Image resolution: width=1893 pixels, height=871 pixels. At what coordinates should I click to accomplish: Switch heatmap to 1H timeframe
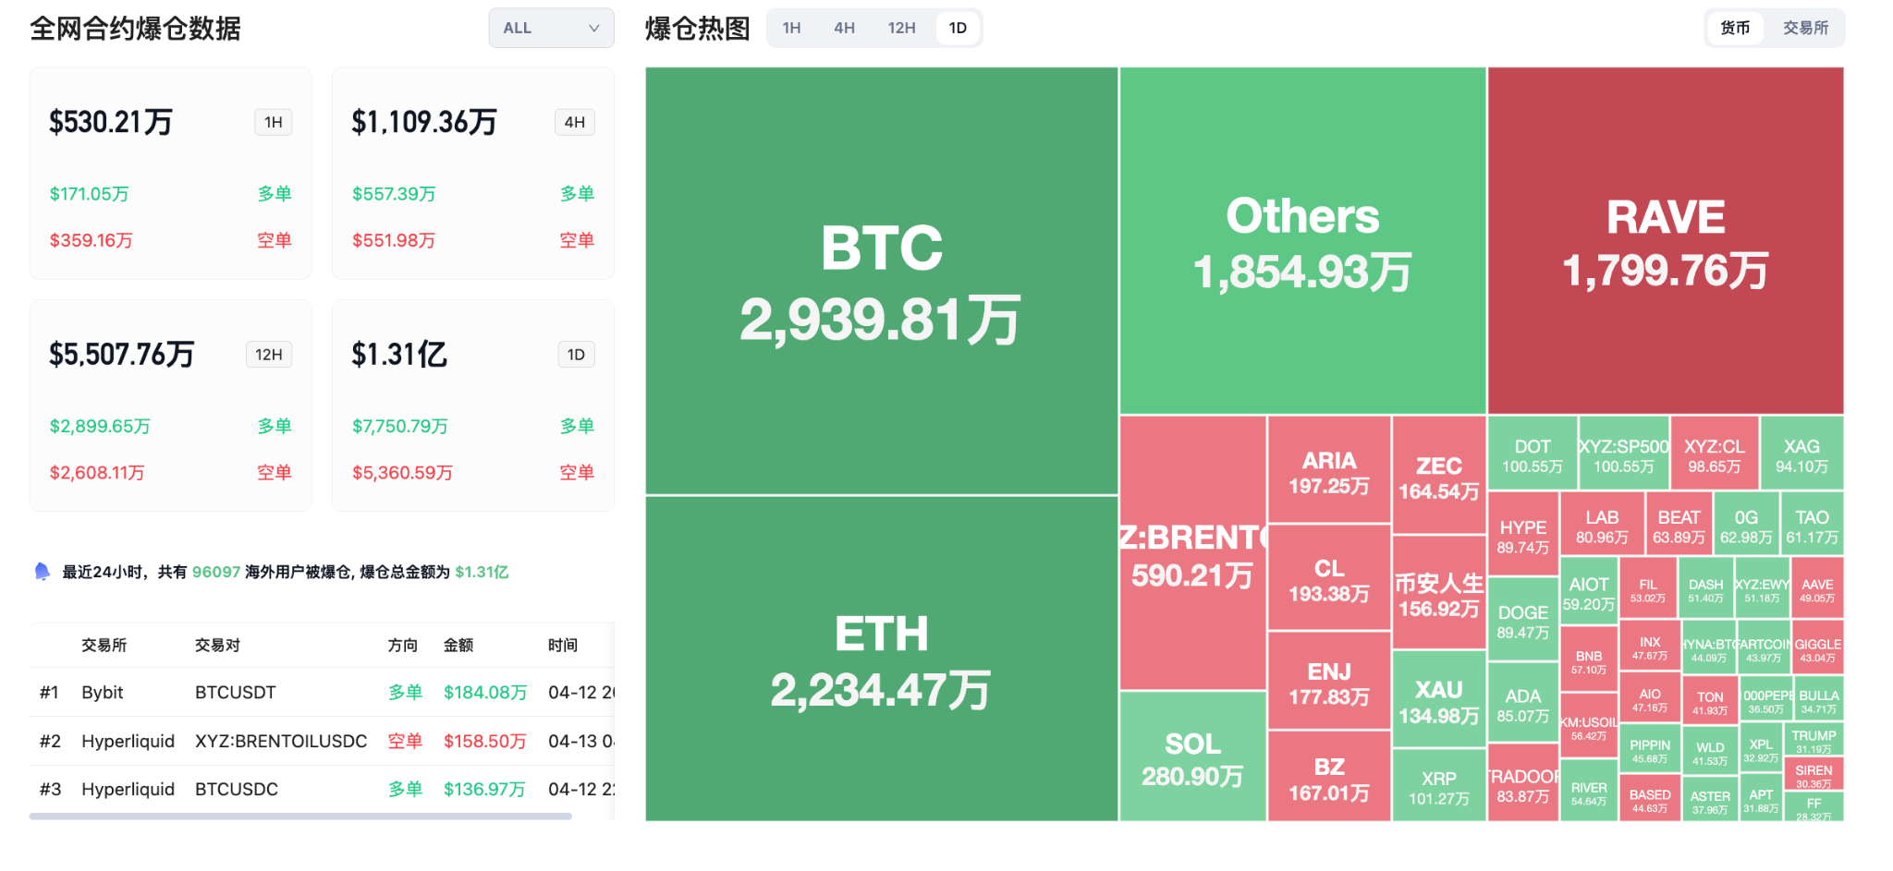pyautogui.click(x=791, y=28)
